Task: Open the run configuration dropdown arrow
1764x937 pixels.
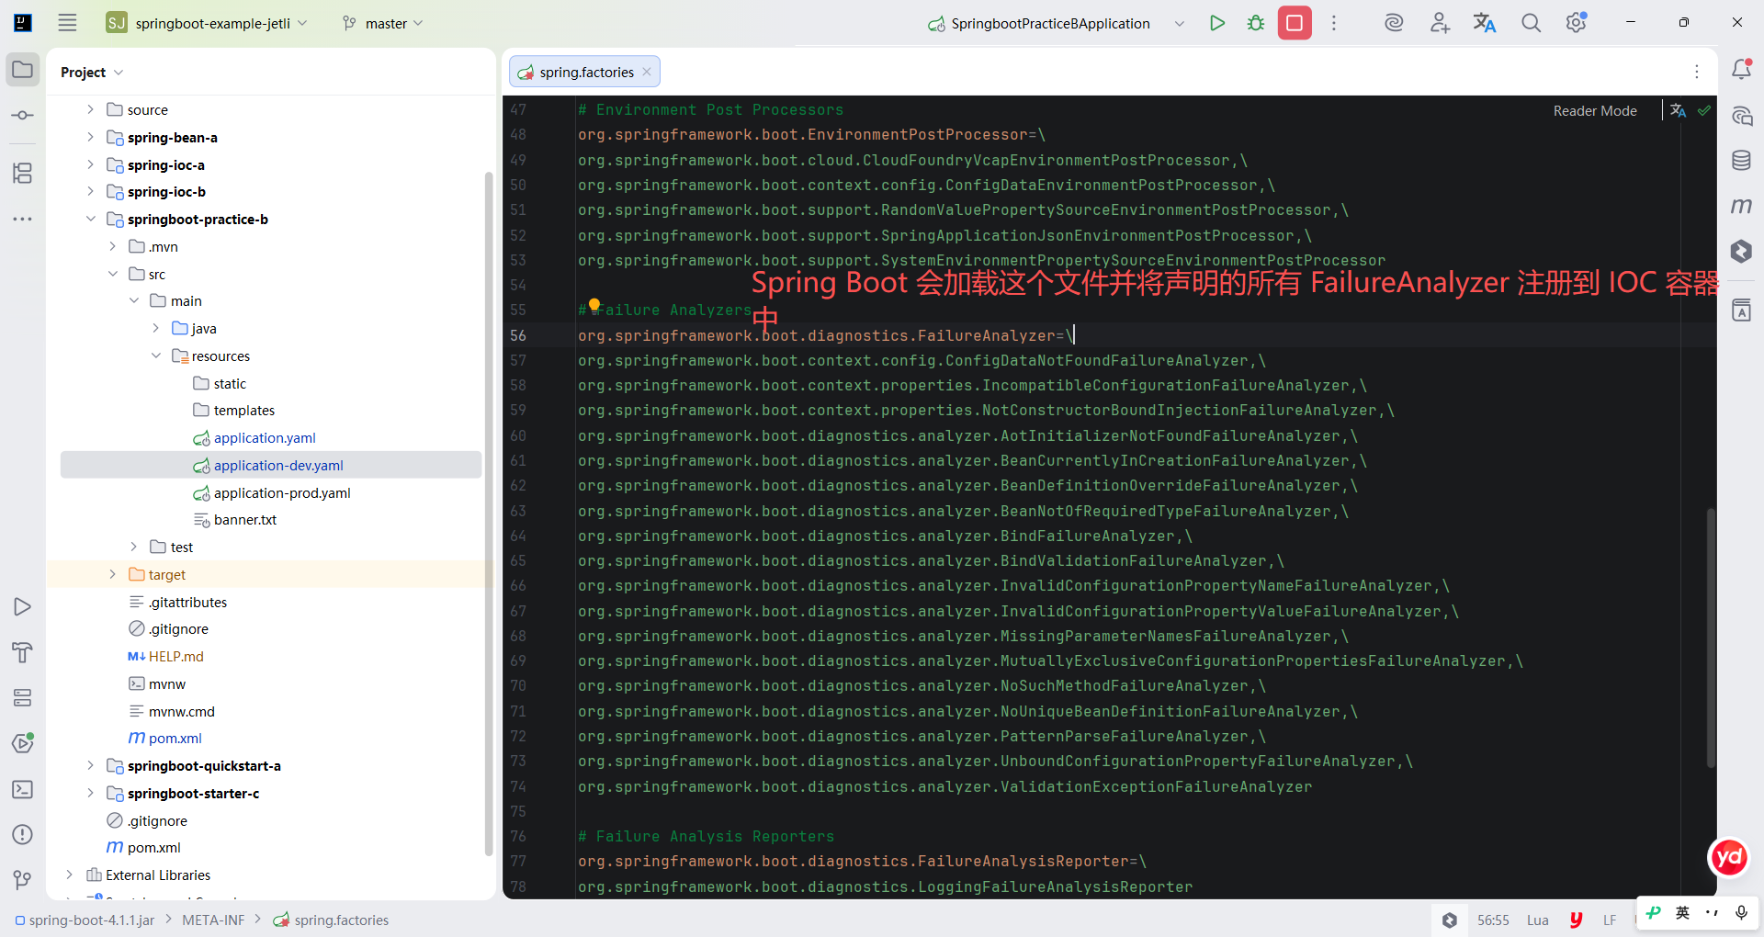Action: 1180,23
